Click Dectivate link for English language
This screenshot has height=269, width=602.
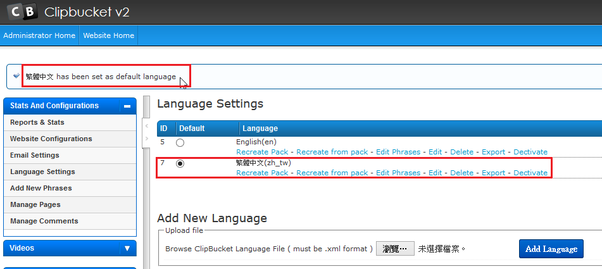[x=530, y=152]
